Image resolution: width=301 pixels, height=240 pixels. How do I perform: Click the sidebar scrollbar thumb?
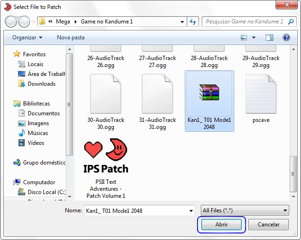pyautogui.click(x=69, y=105)
